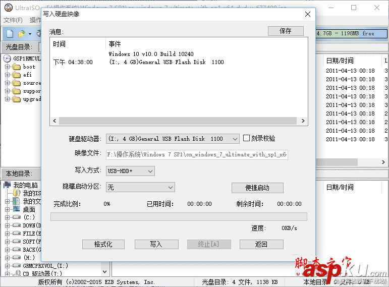Open the 文件(F) menu
The height and width of the screenshot is (287, 389).
point(13,20)
